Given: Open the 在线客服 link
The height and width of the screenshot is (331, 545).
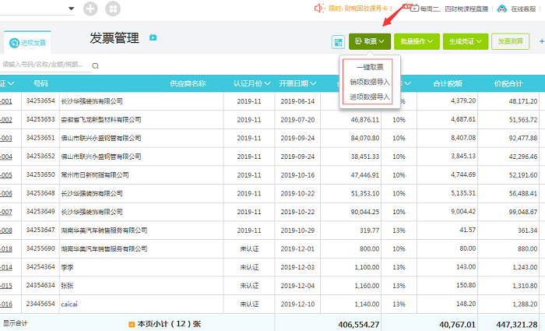Looking at the screenshot, I should click(523, 9).
